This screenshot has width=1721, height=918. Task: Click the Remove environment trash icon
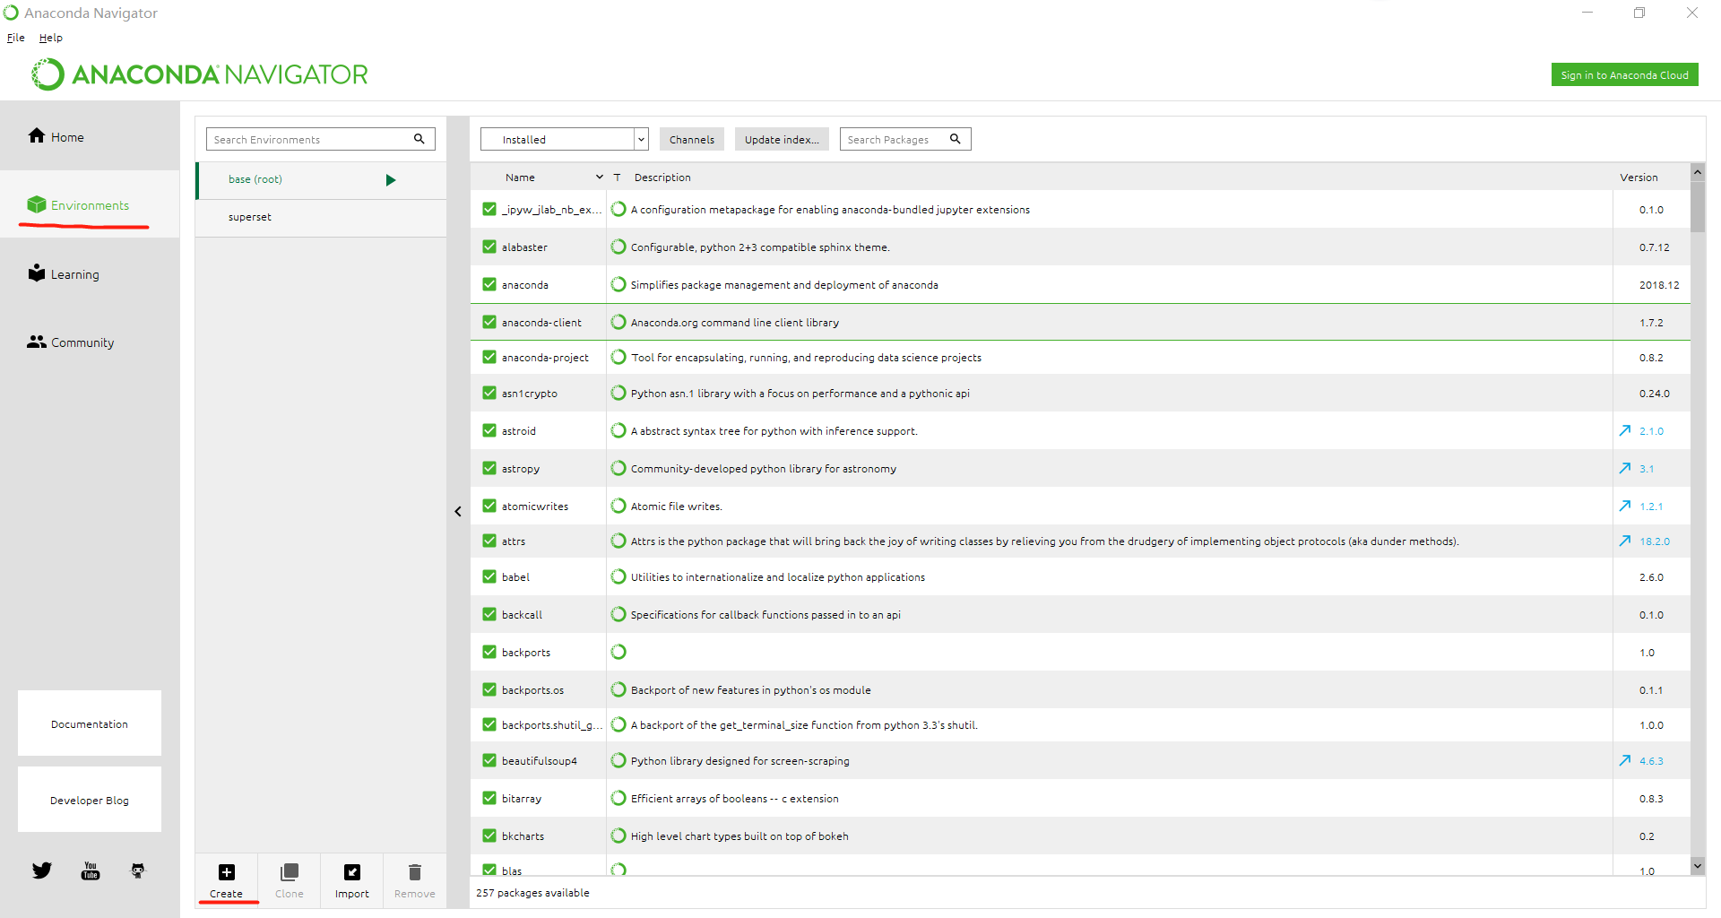point(415,872)
